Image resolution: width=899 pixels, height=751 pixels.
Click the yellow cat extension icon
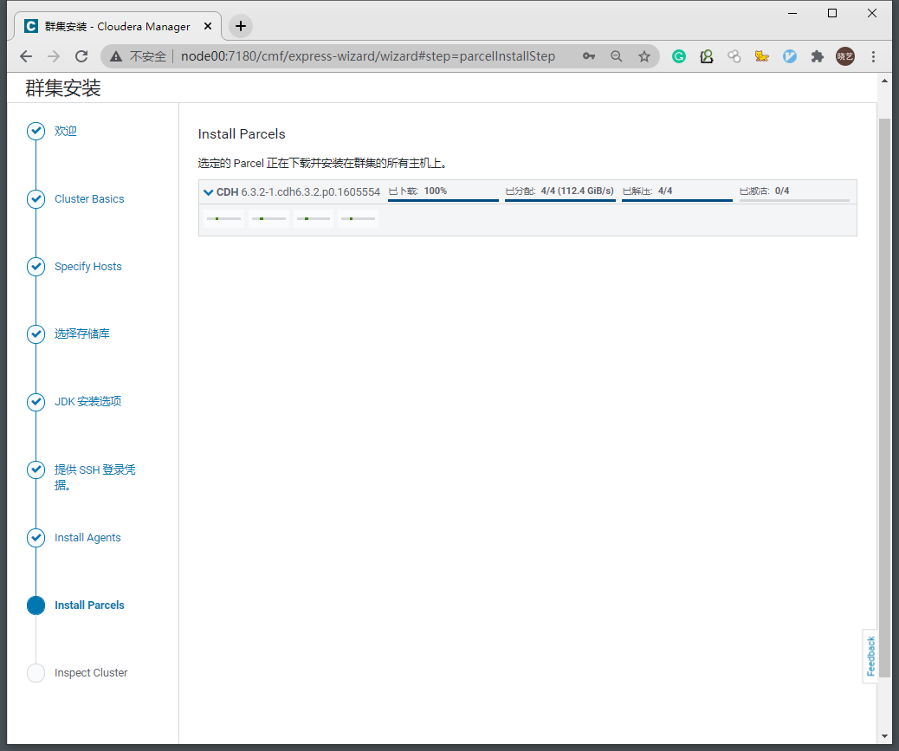(x=761, y=56)
